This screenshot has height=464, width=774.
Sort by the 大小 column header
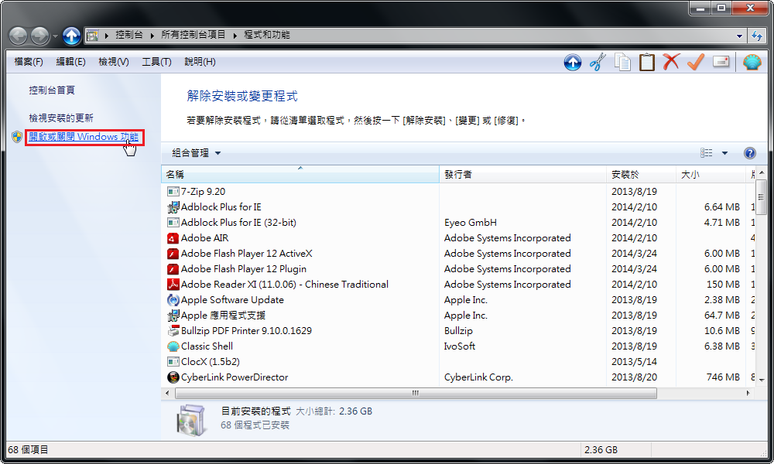[711, 174]
